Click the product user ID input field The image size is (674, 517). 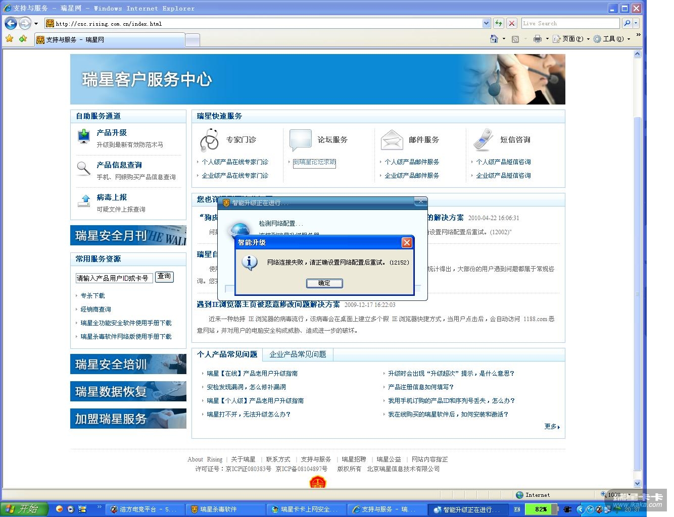(x=114, y=278)
